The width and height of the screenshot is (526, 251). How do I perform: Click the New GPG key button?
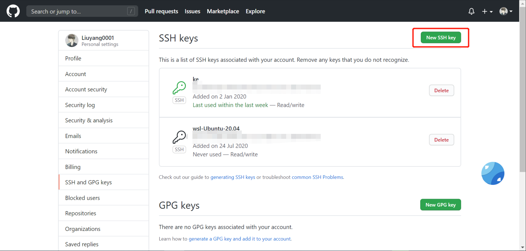click(x=440, y=205)
